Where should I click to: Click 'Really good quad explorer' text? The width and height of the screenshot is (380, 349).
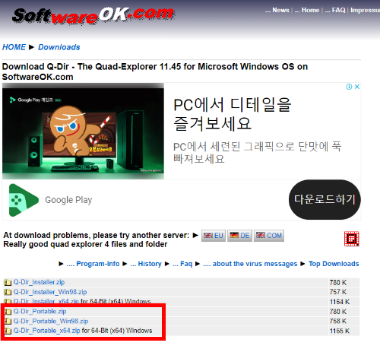pos(85,244)
